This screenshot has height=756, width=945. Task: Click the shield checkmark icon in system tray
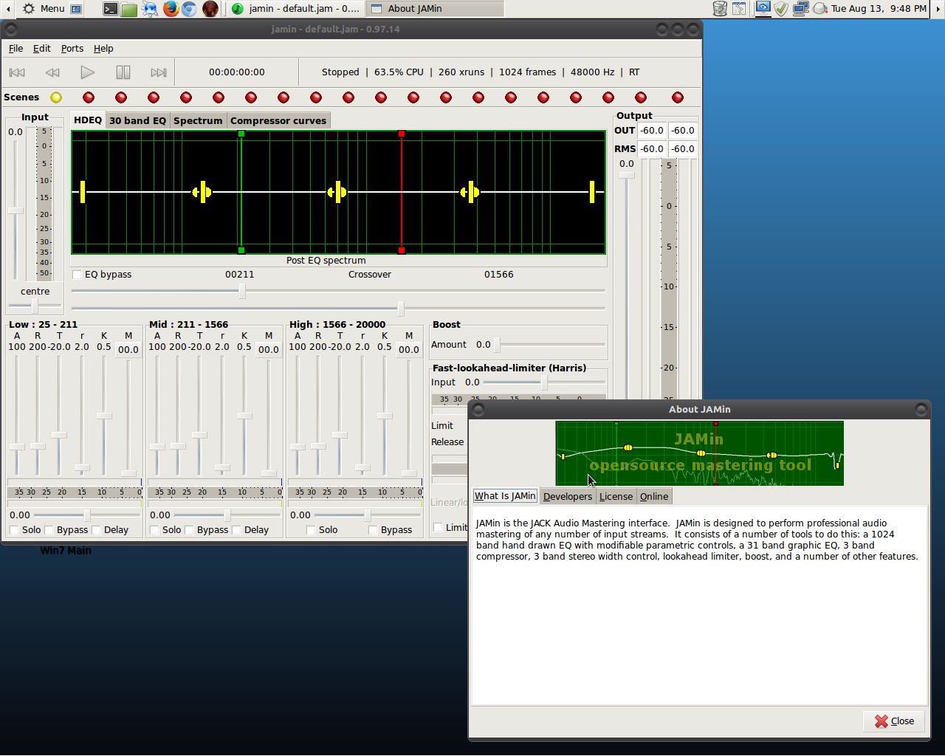(780, 9)
